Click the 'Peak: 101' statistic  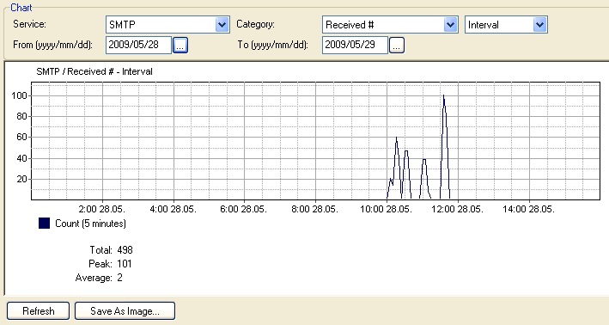[110, 264]
